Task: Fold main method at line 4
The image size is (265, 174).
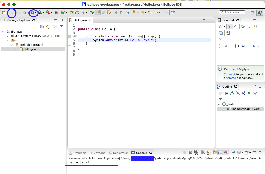Action: (76, 36)
